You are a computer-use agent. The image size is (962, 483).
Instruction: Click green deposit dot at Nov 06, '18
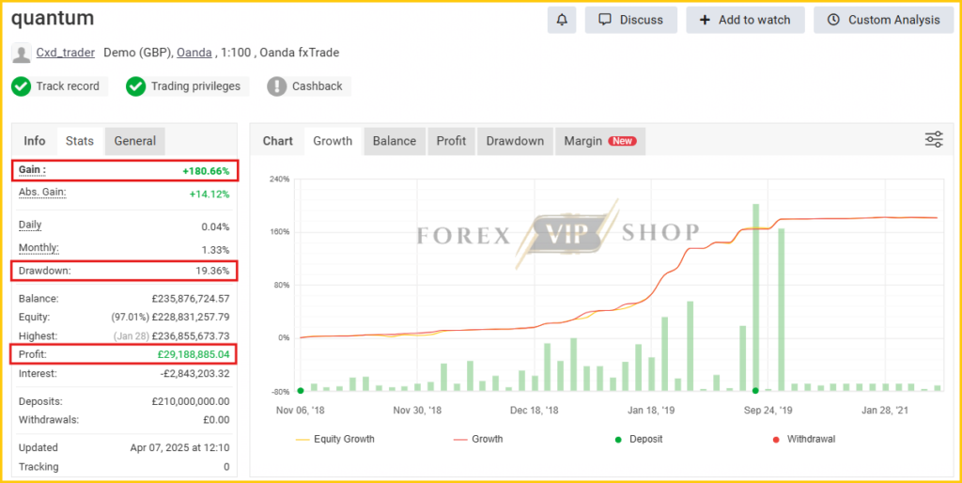click(301, 390)
